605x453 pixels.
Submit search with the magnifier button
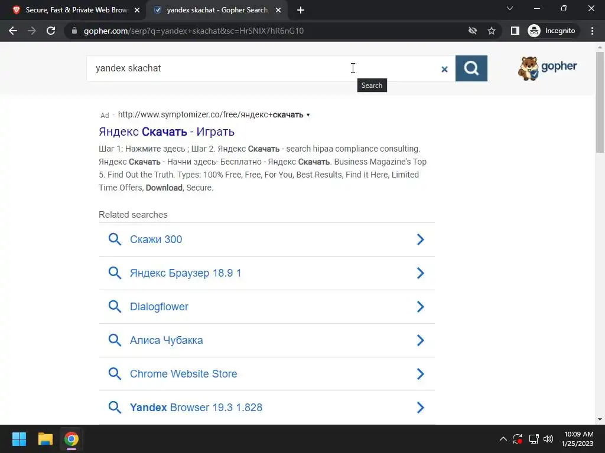(x=471, y=68)
